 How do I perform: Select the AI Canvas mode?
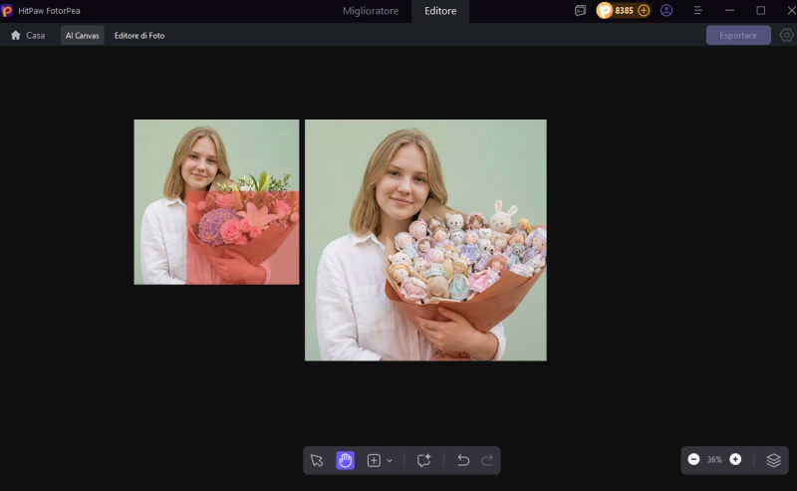click(x=82, y=35)
